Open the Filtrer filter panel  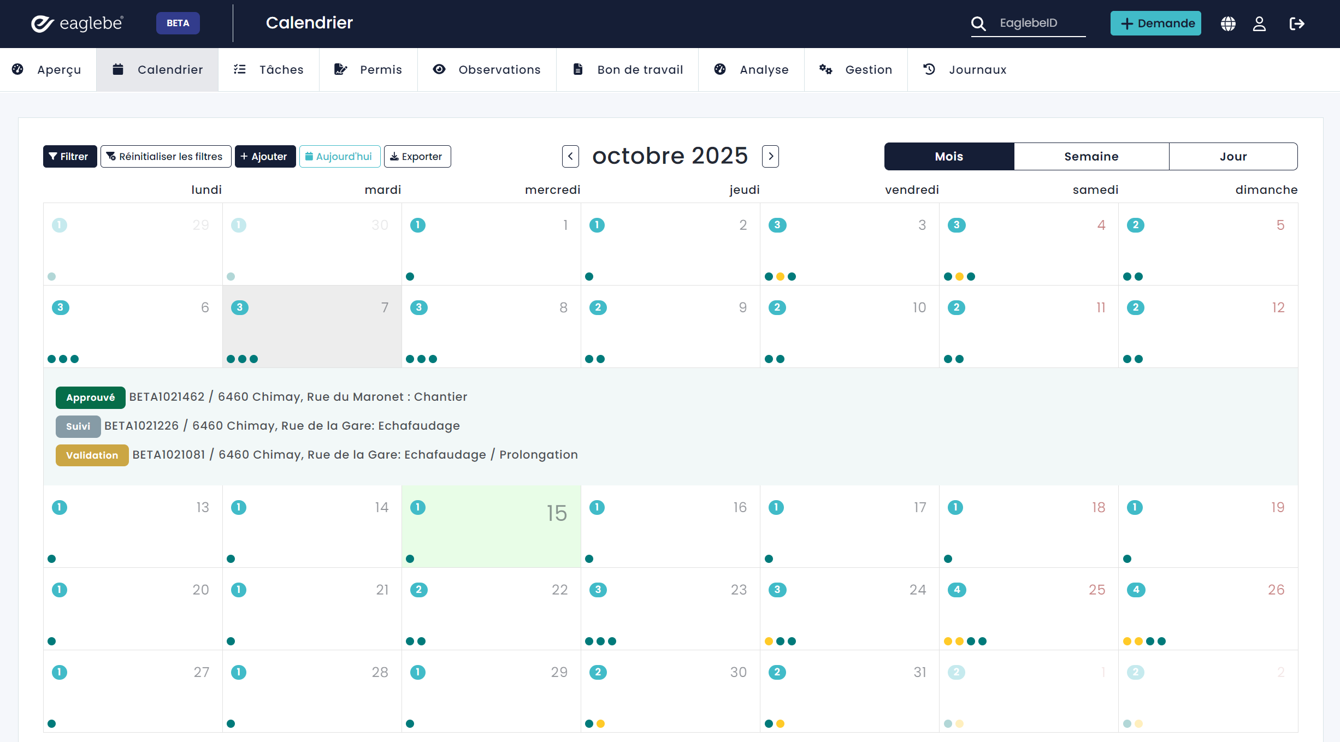click(69, 157)
